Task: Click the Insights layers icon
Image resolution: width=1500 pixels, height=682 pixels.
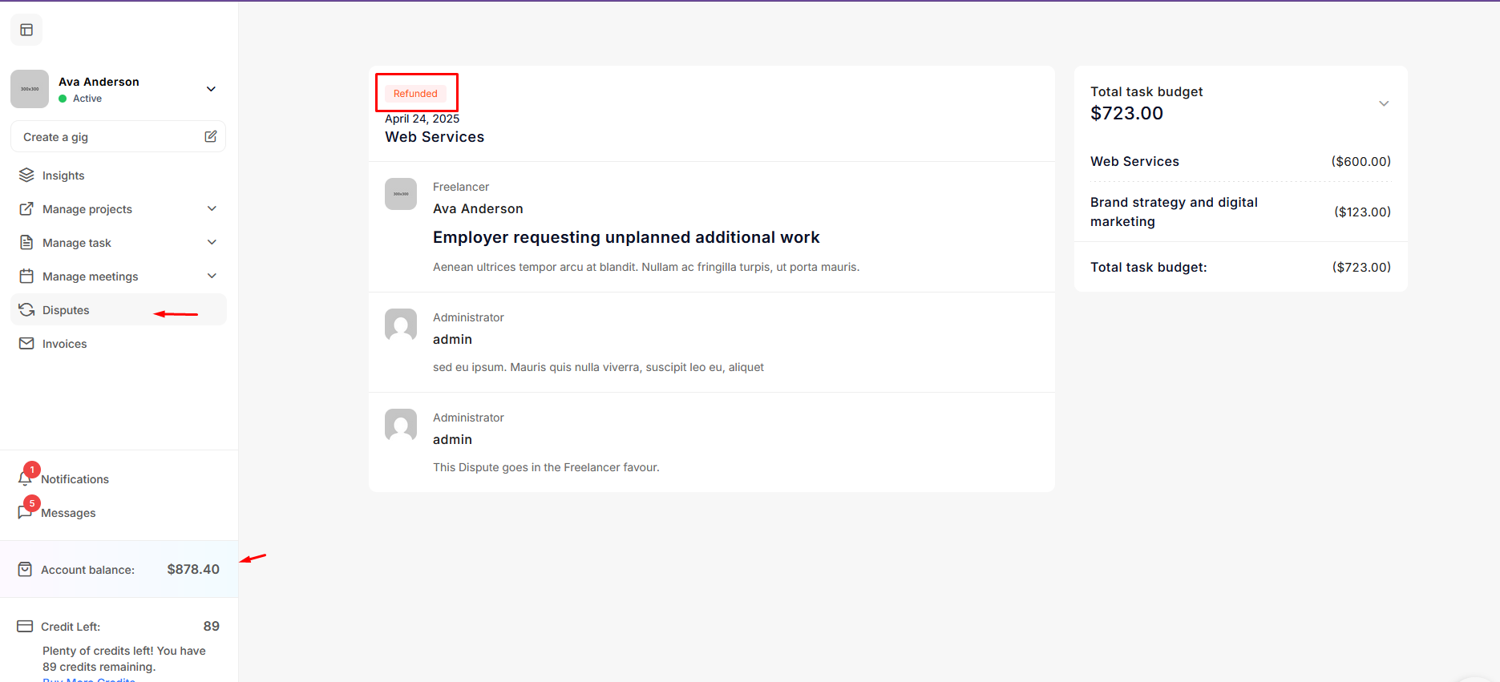Action: [26, 176]
